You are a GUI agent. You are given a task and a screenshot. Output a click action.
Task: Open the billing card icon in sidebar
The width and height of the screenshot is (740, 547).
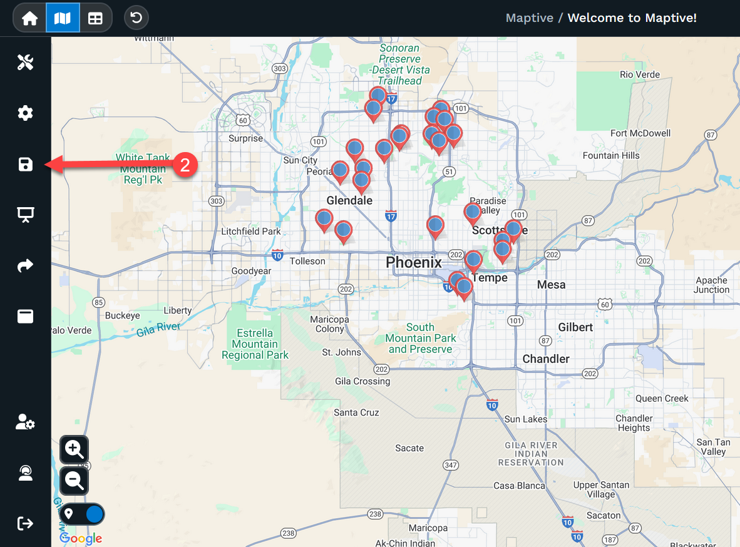26,316
